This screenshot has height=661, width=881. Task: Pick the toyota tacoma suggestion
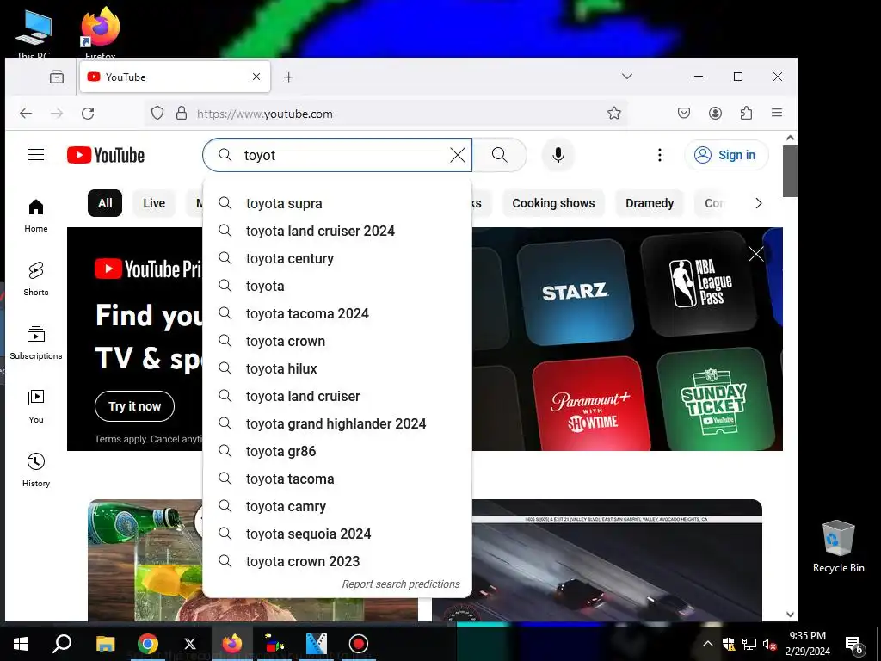[337, 479]
